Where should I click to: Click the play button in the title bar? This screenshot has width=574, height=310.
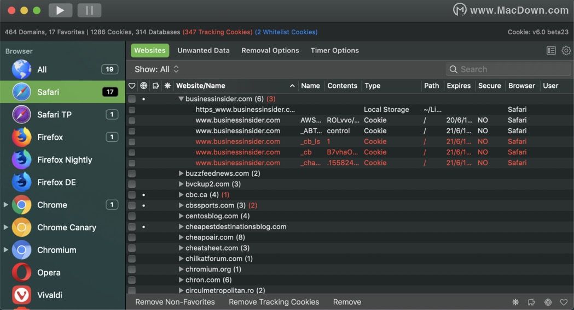click(60, 10)
